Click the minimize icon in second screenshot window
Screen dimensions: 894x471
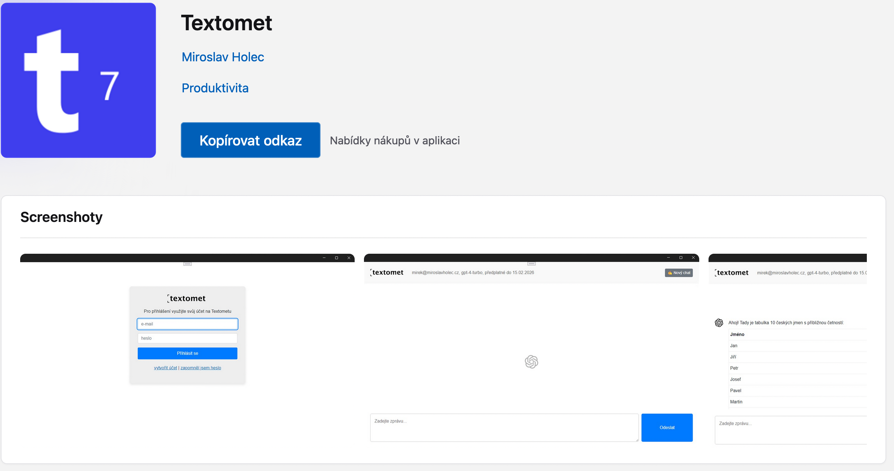[668, 258]
